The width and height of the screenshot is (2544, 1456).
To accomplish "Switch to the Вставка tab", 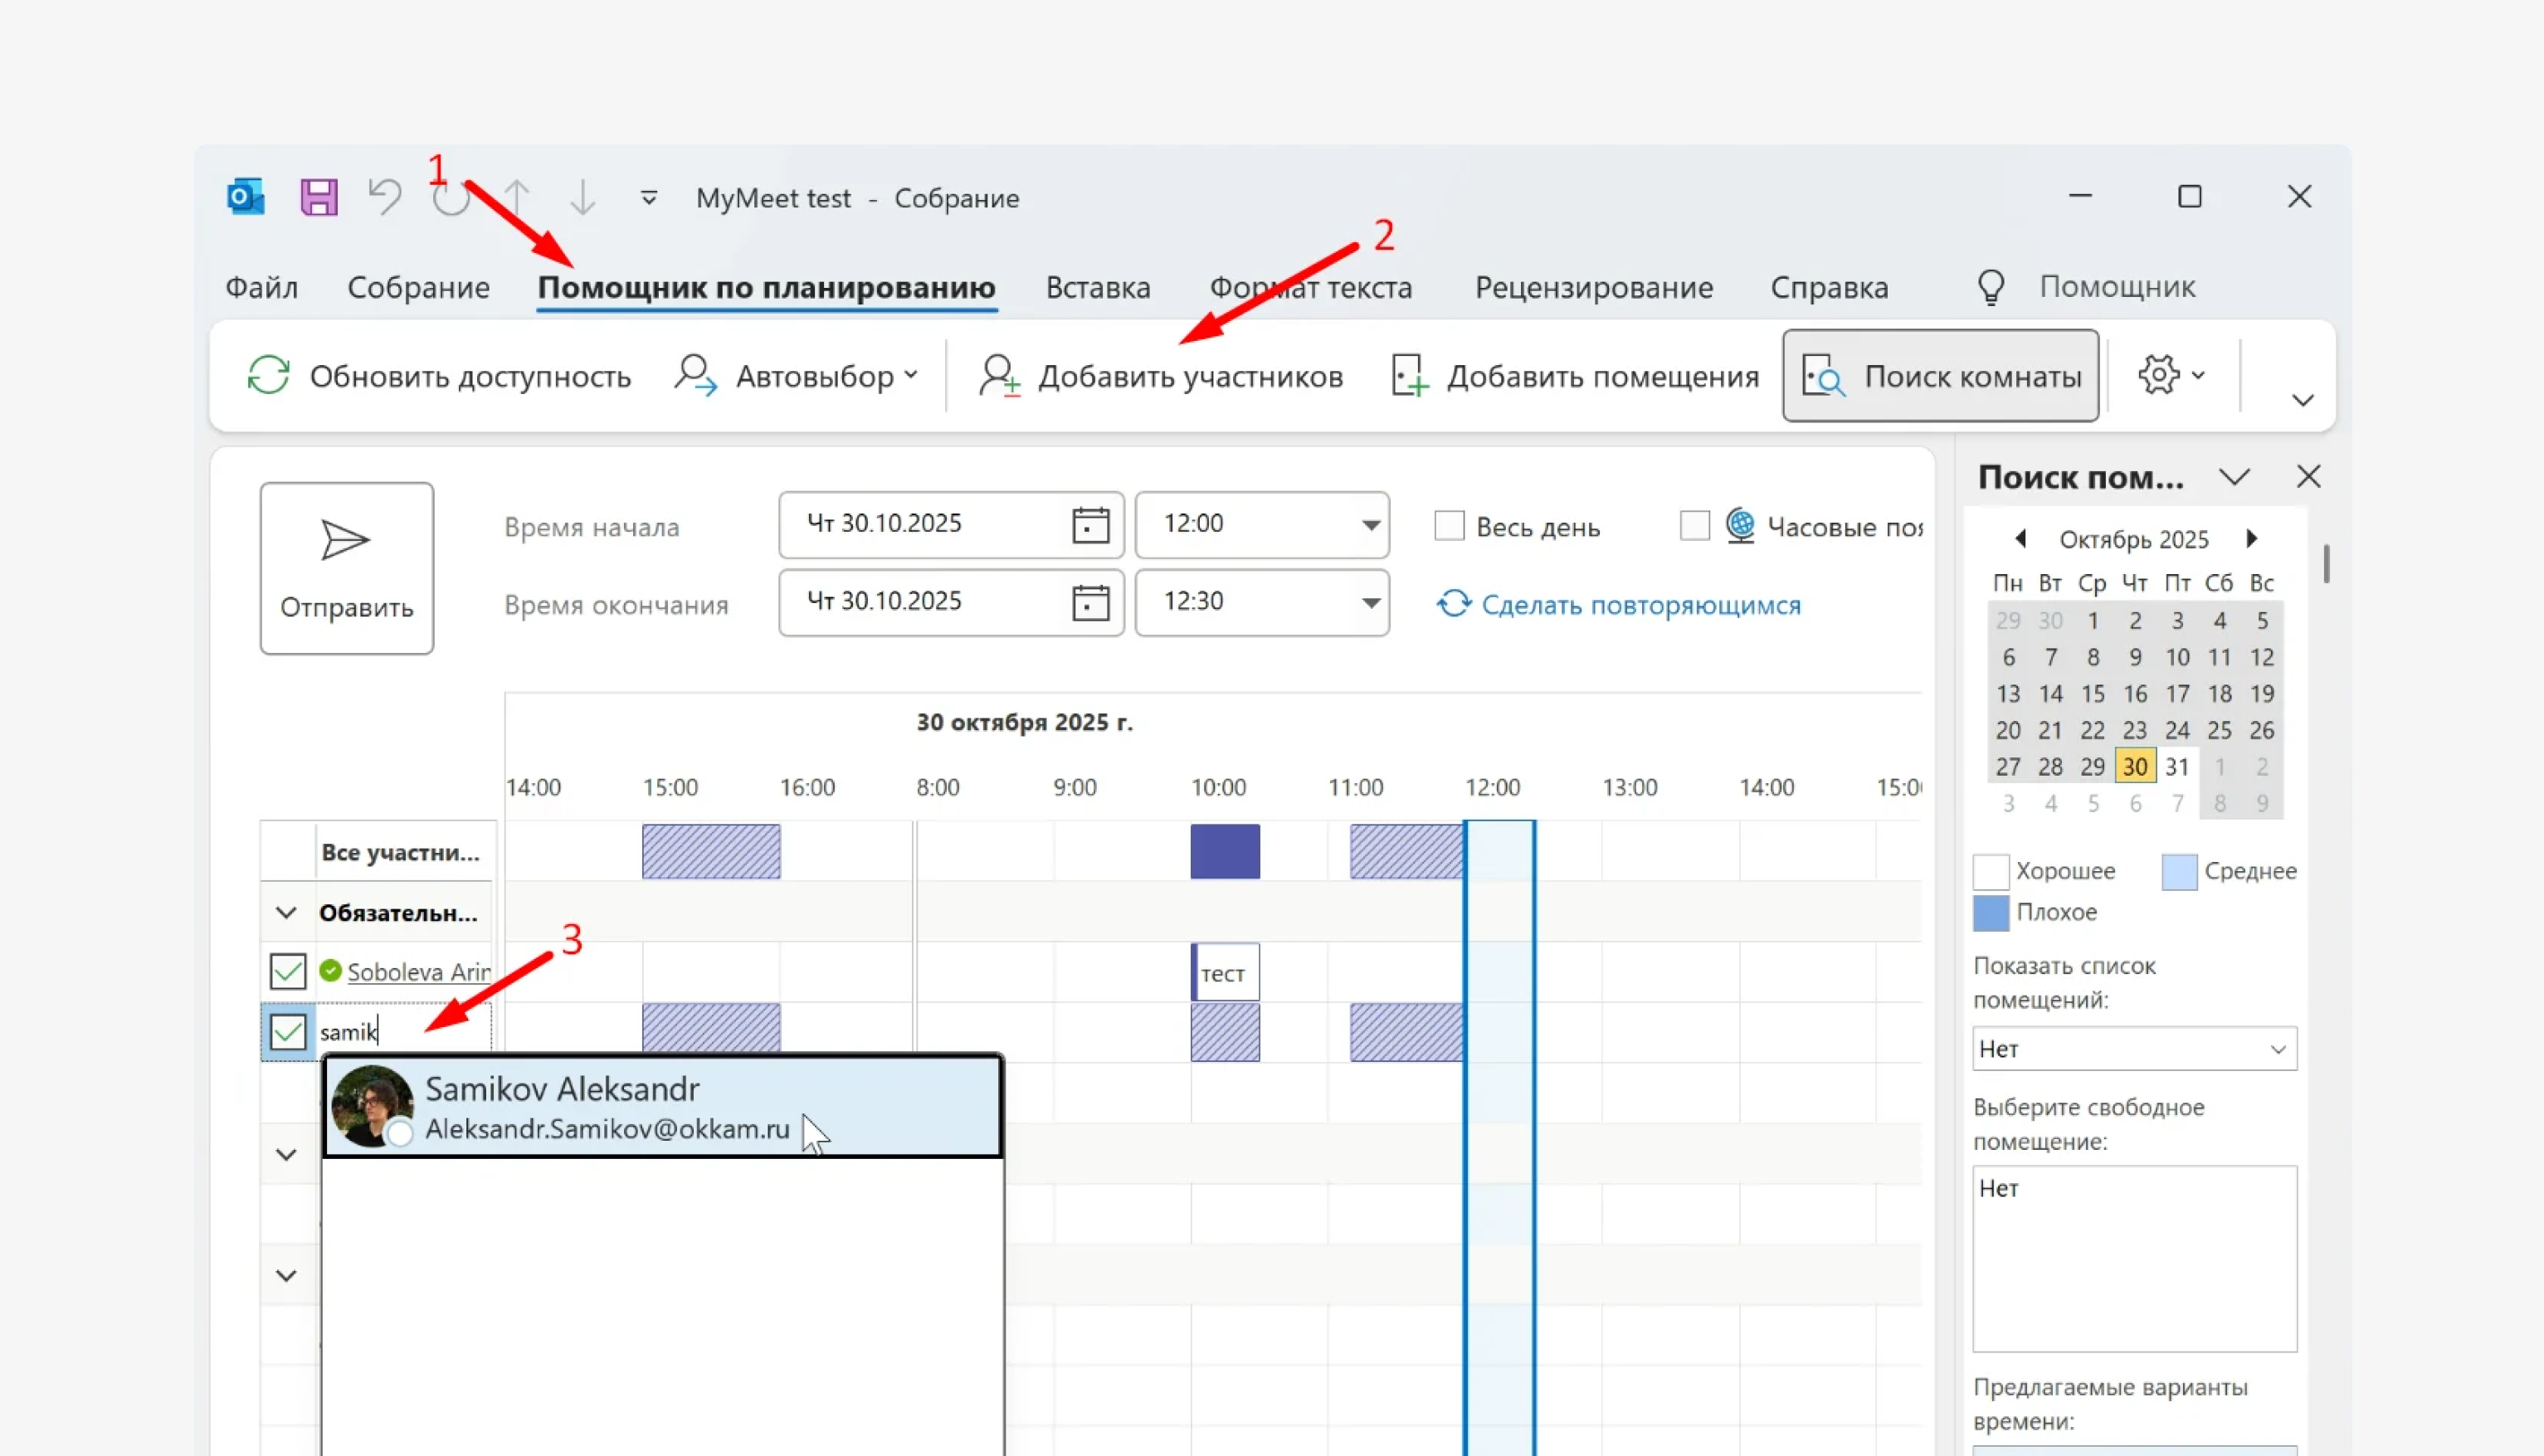I will tap(1097, 288).
